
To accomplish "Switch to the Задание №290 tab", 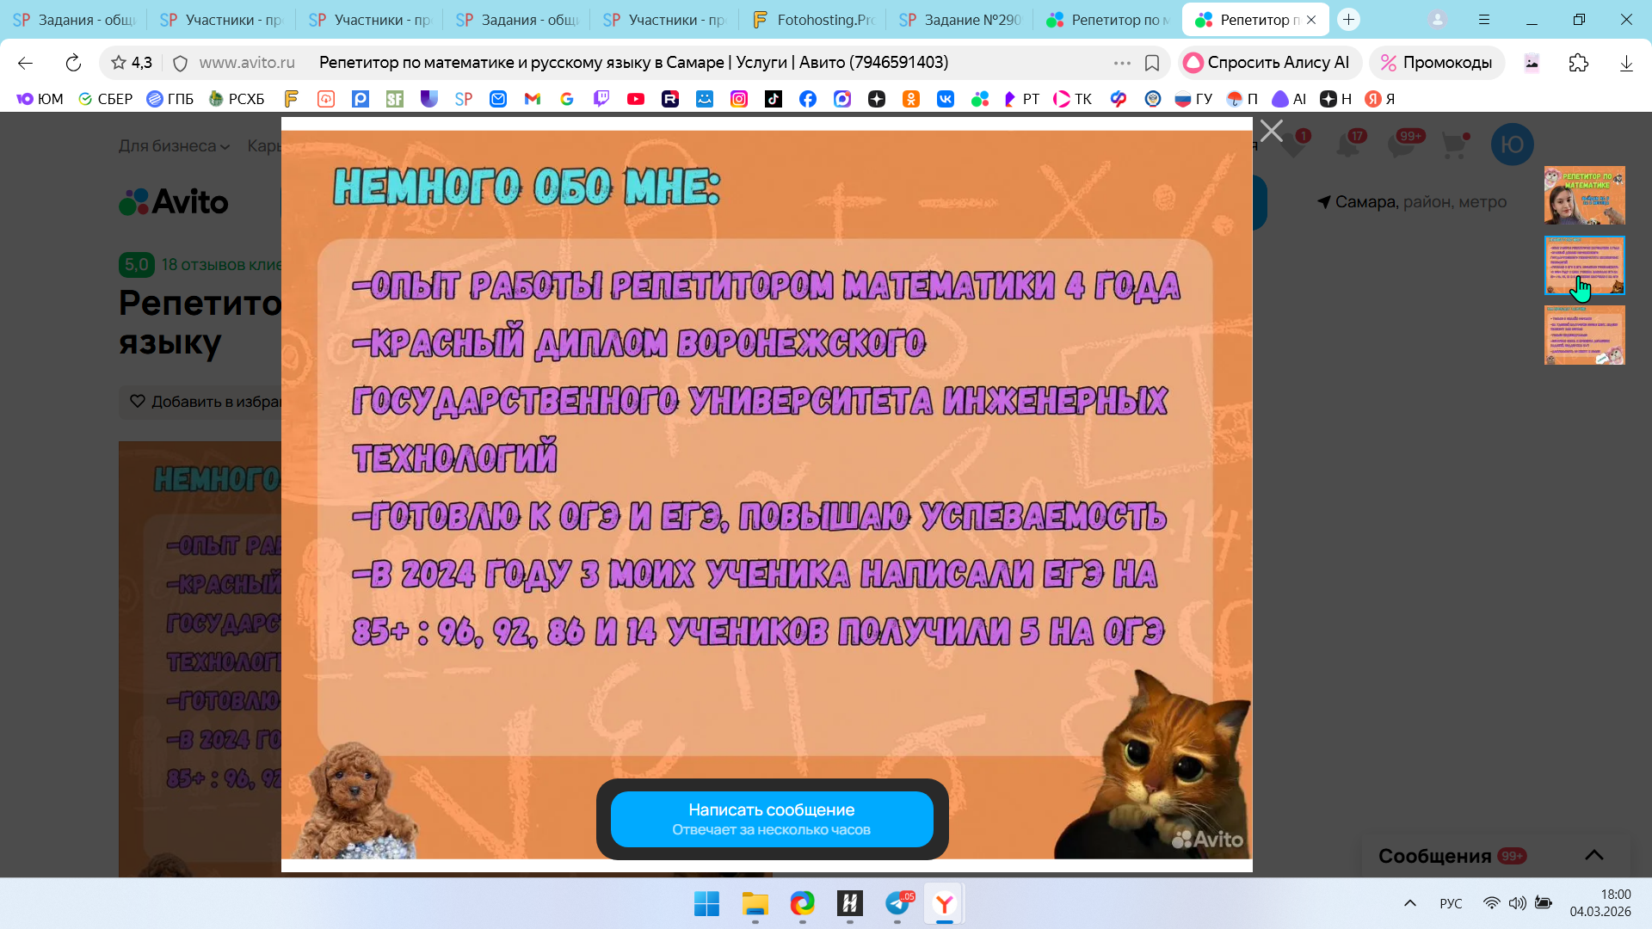I will (x=961, y=20).
